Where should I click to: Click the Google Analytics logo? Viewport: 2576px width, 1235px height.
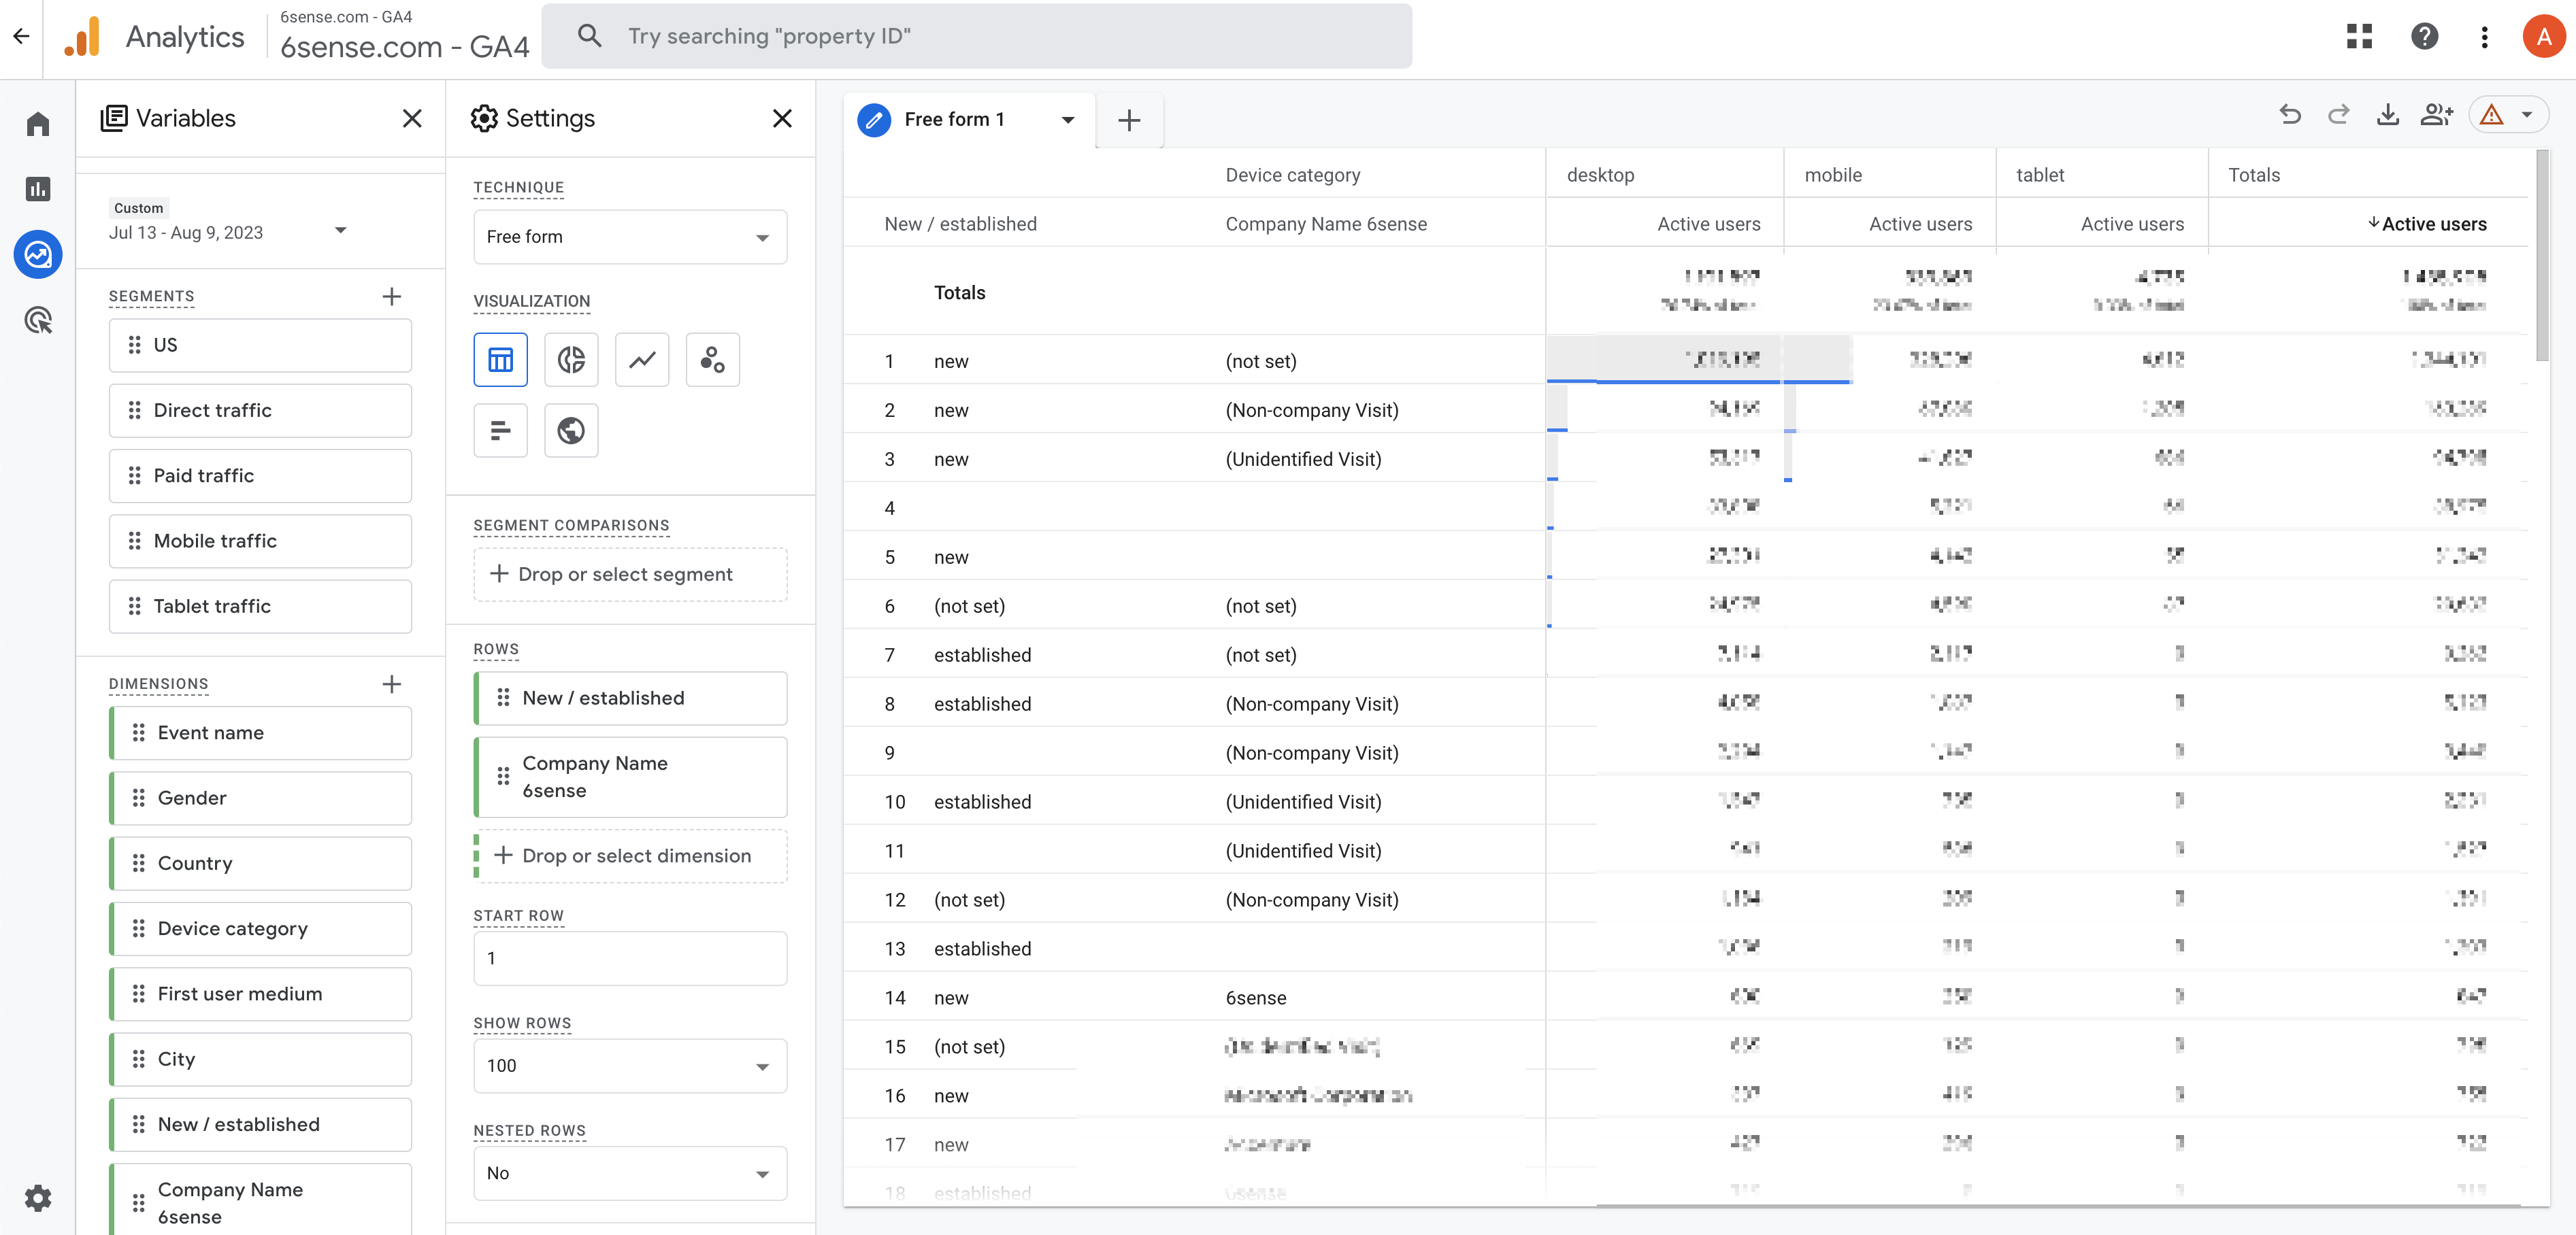pos(83,37)
